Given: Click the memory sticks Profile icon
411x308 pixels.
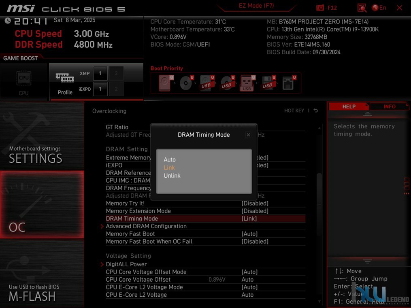Looking at the screenshot, I should pos(65,78).
